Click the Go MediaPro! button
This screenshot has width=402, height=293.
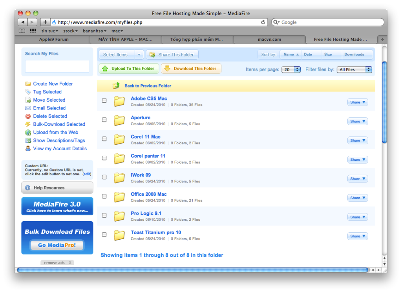[x=57, y=245]
